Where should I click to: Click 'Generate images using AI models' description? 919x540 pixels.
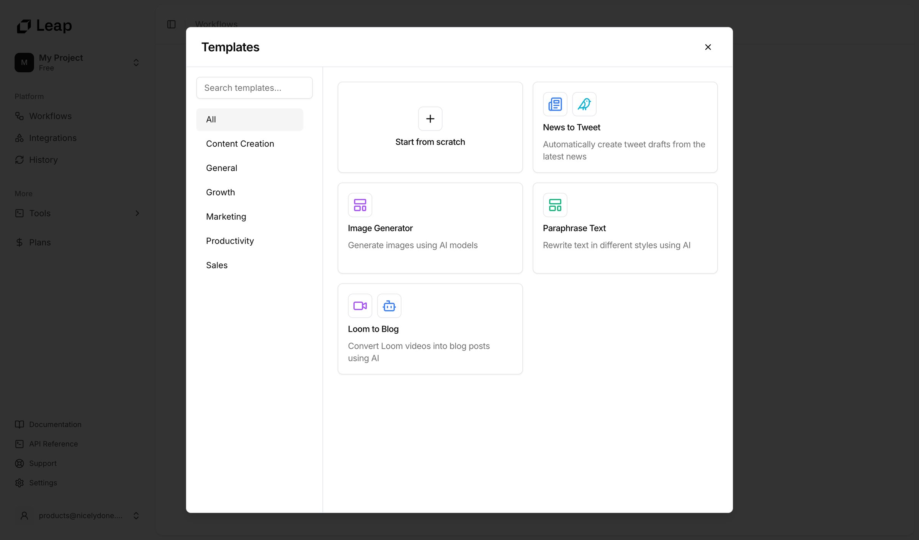(x=412, y=245)
